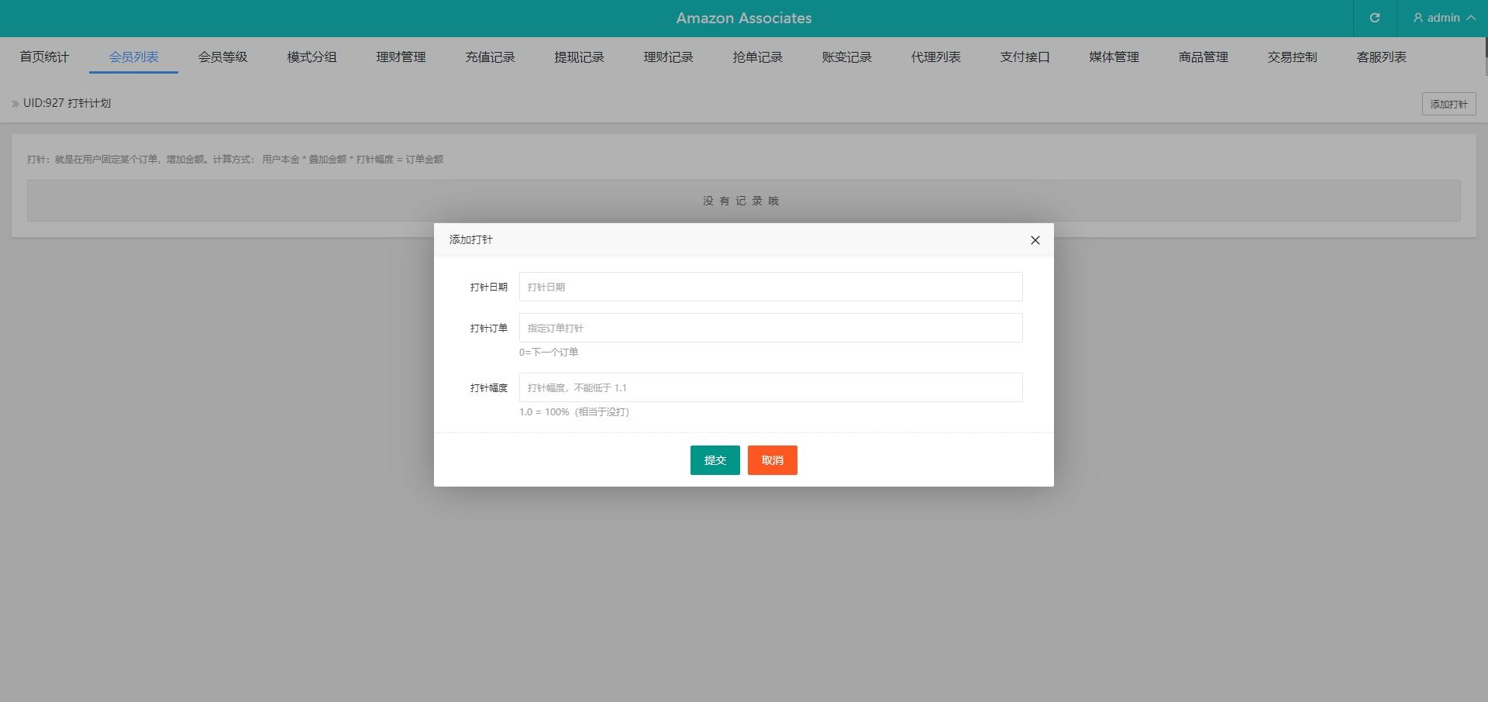The height and width of the screenshot is (702, 1488).
Task: Focus the 打针幅度 input field
Action: point(770,387)
